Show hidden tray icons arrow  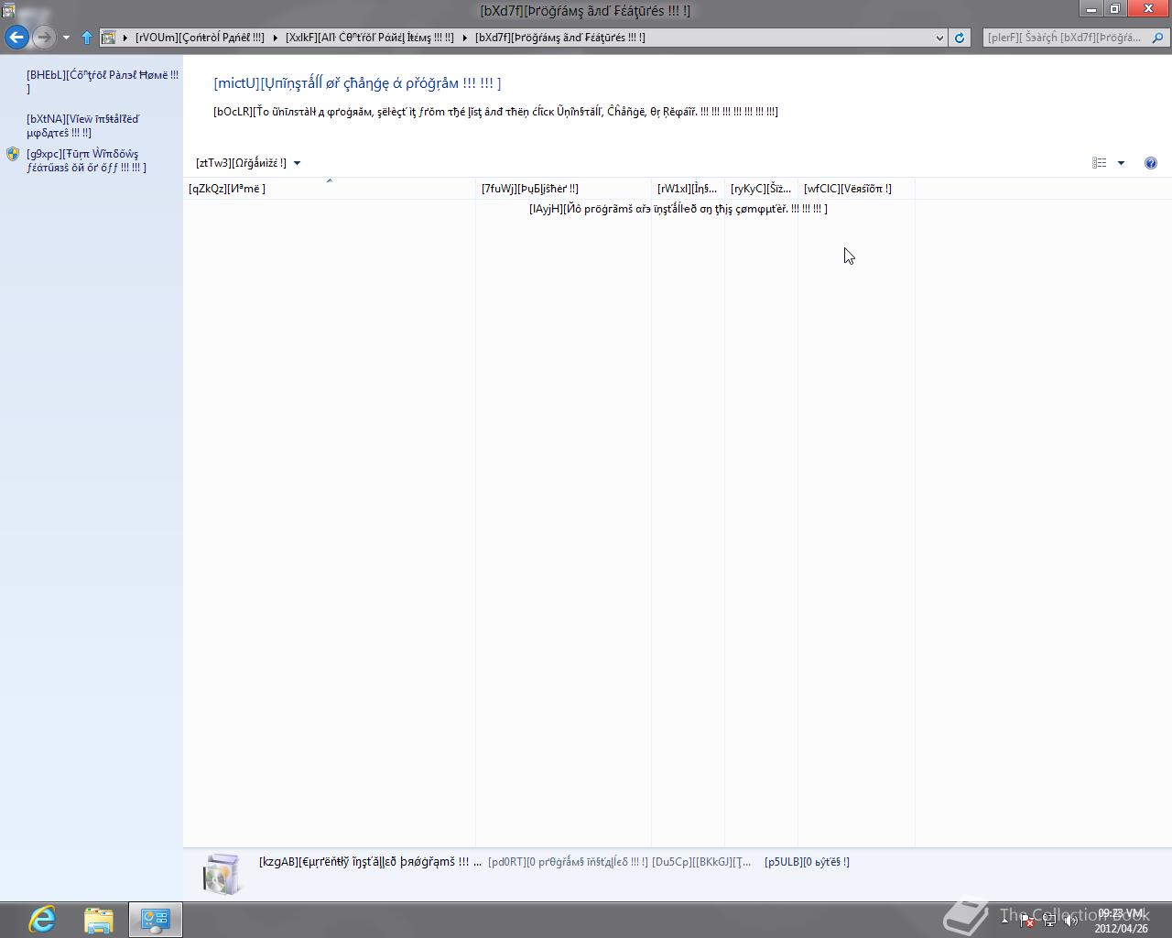pyautogui.click(x=1005, y=920)
